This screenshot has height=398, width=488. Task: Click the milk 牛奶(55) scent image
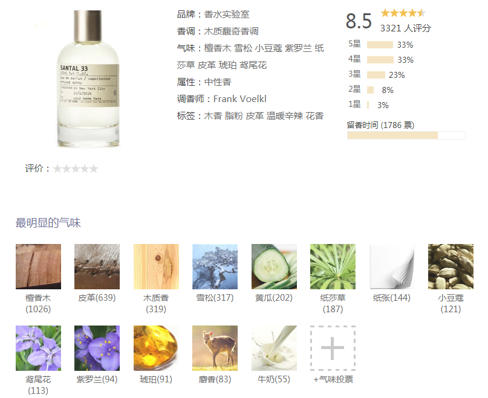[274, 348]
